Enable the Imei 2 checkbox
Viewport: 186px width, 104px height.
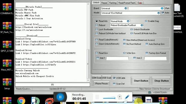click(x=134, y=58)
